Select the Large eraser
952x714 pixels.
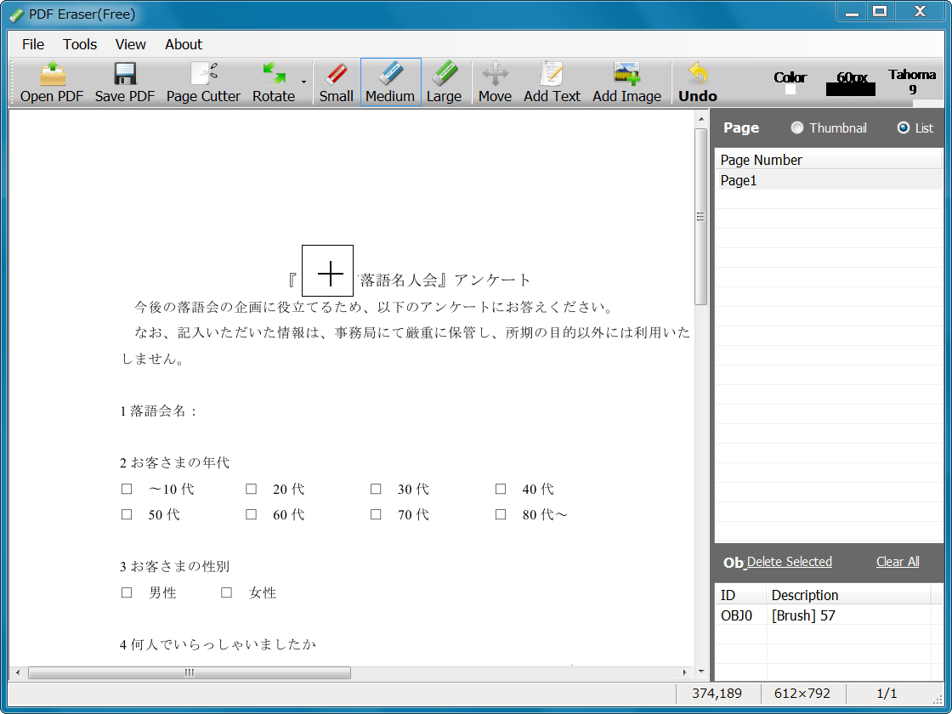[x=444, y=82]
